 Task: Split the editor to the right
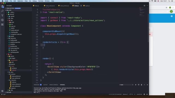[x=144, y=6]
